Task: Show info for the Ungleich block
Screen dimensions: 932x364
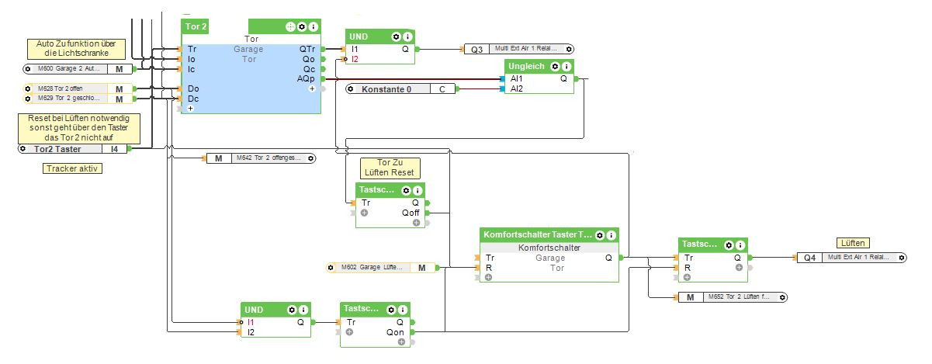Action: (566, 67)
